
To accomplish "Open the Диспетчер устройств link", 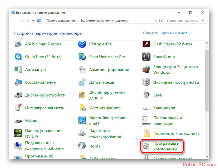I will click(x=45, y=95).
